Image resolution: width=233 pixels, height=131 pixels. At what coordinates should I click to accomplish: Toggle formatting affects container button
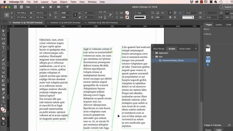click(x=2, y=115)
